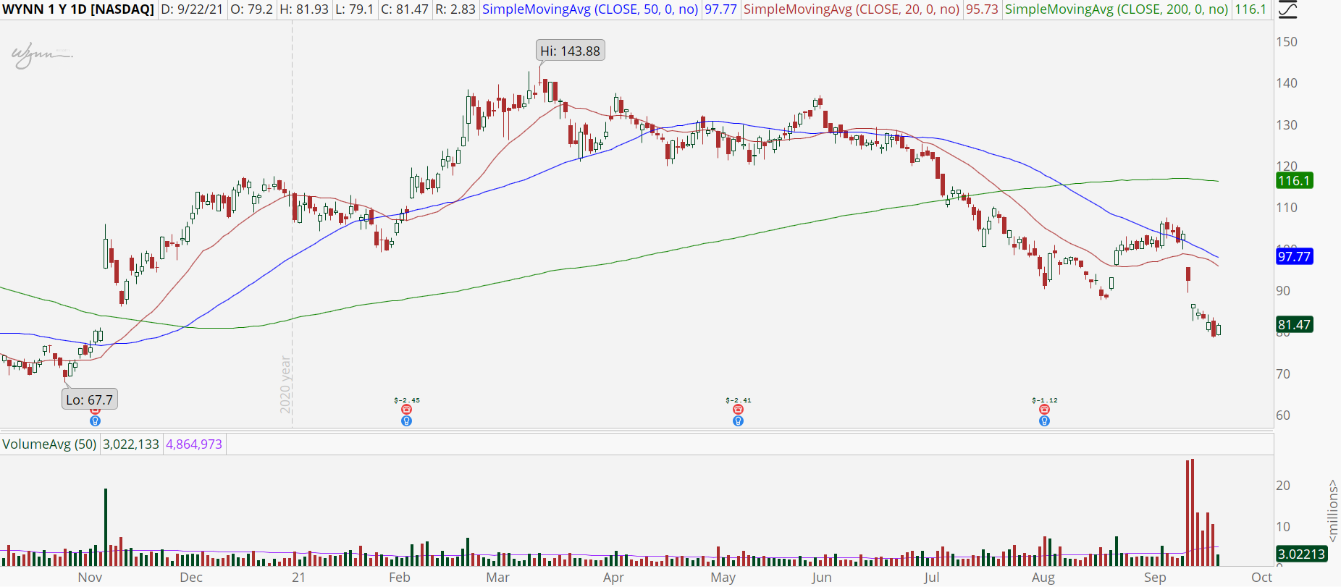The width and height of the screenshot is (1341, 587).
Task: Click the Feb label on the time axis
Action: 400,577
